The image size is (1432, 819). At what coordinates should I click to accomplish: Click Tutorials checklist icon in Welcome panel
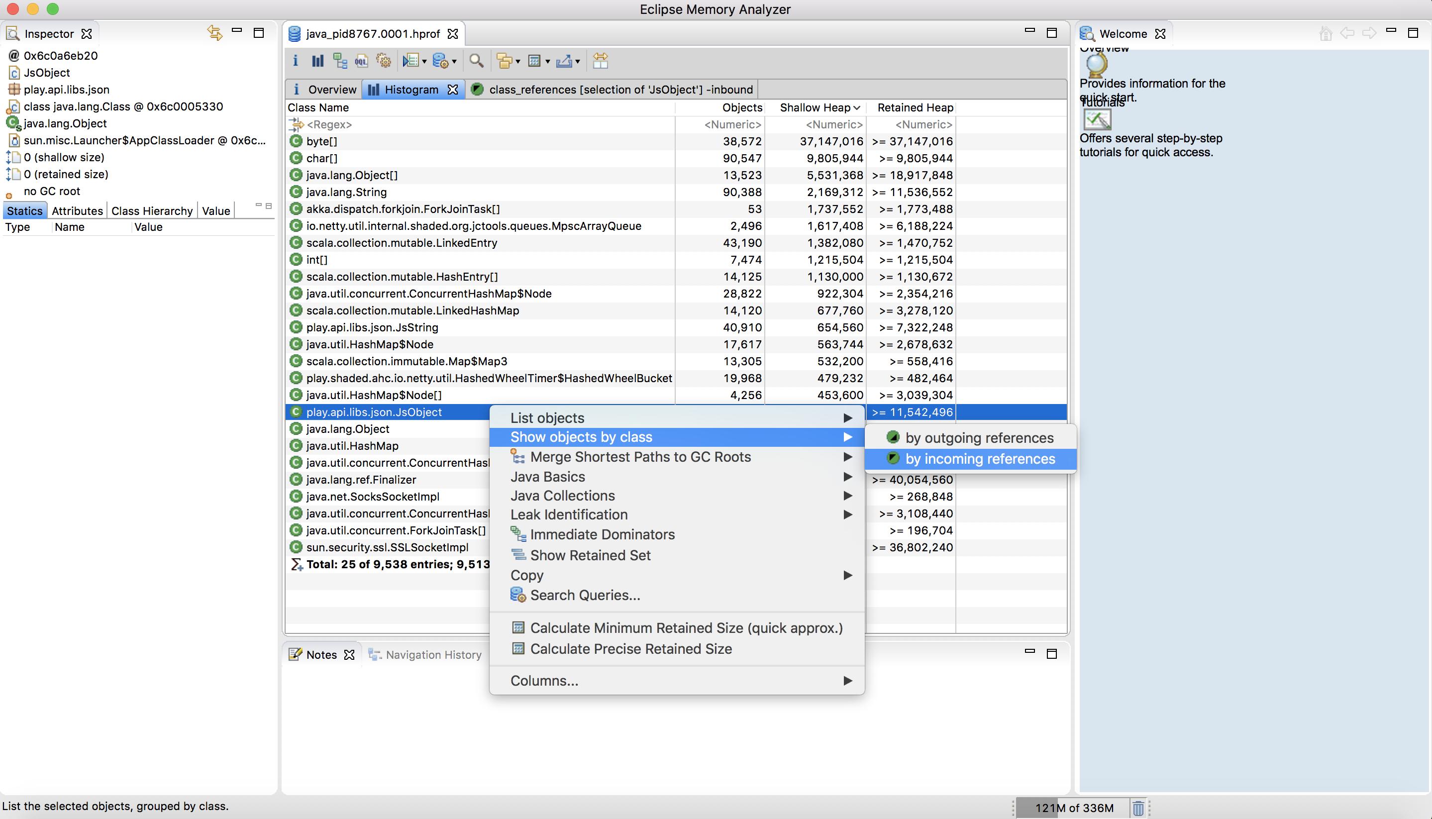(1097, 120)
